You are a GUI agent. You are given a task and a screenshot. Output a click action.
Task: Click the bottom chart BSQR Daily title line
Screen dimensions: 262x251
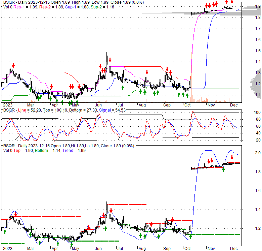click(x=69, y=146)
